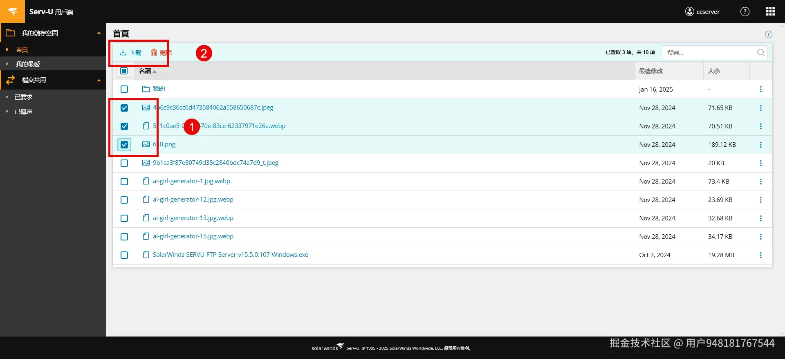Open the SolarWinds-SERVU-FTP-Server exe file link
Image resolution: width=785 pixels, height=359 pixels.
(x=231, y=255)
